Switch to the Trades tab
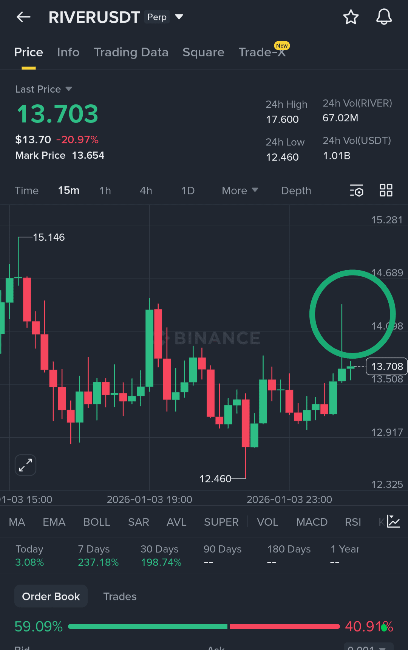This screenshot has height=650, width=408. [x=120, y=596]
